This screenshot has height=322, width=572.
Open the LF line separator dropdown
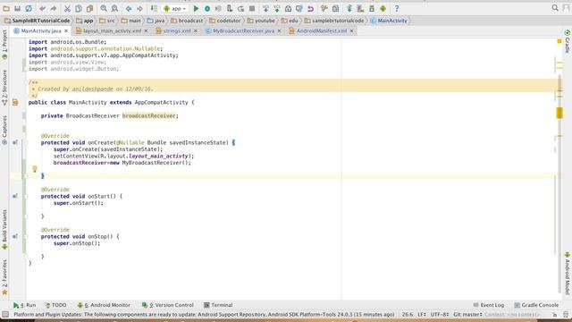tap(422, 314)
